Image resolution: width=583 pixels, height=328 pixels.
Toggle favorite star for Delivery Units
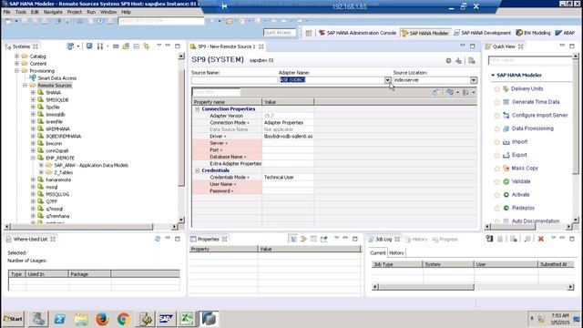tap(496, 89)
